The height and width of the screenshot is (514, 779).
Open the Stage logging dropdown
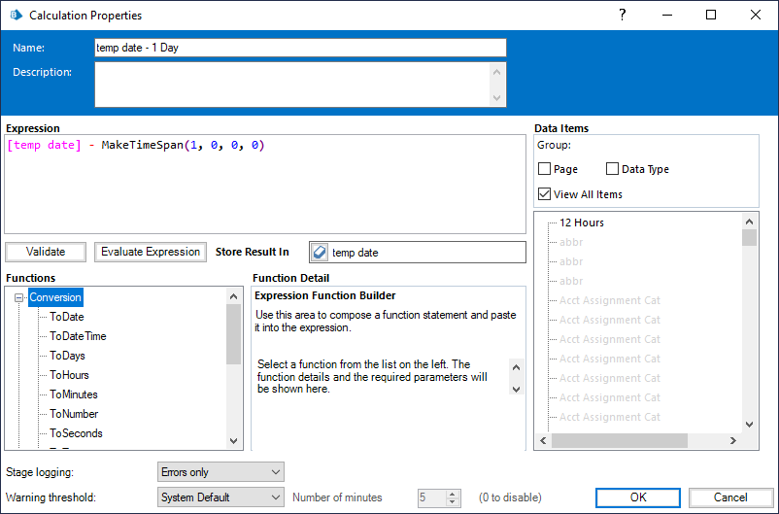pos(220,472)
